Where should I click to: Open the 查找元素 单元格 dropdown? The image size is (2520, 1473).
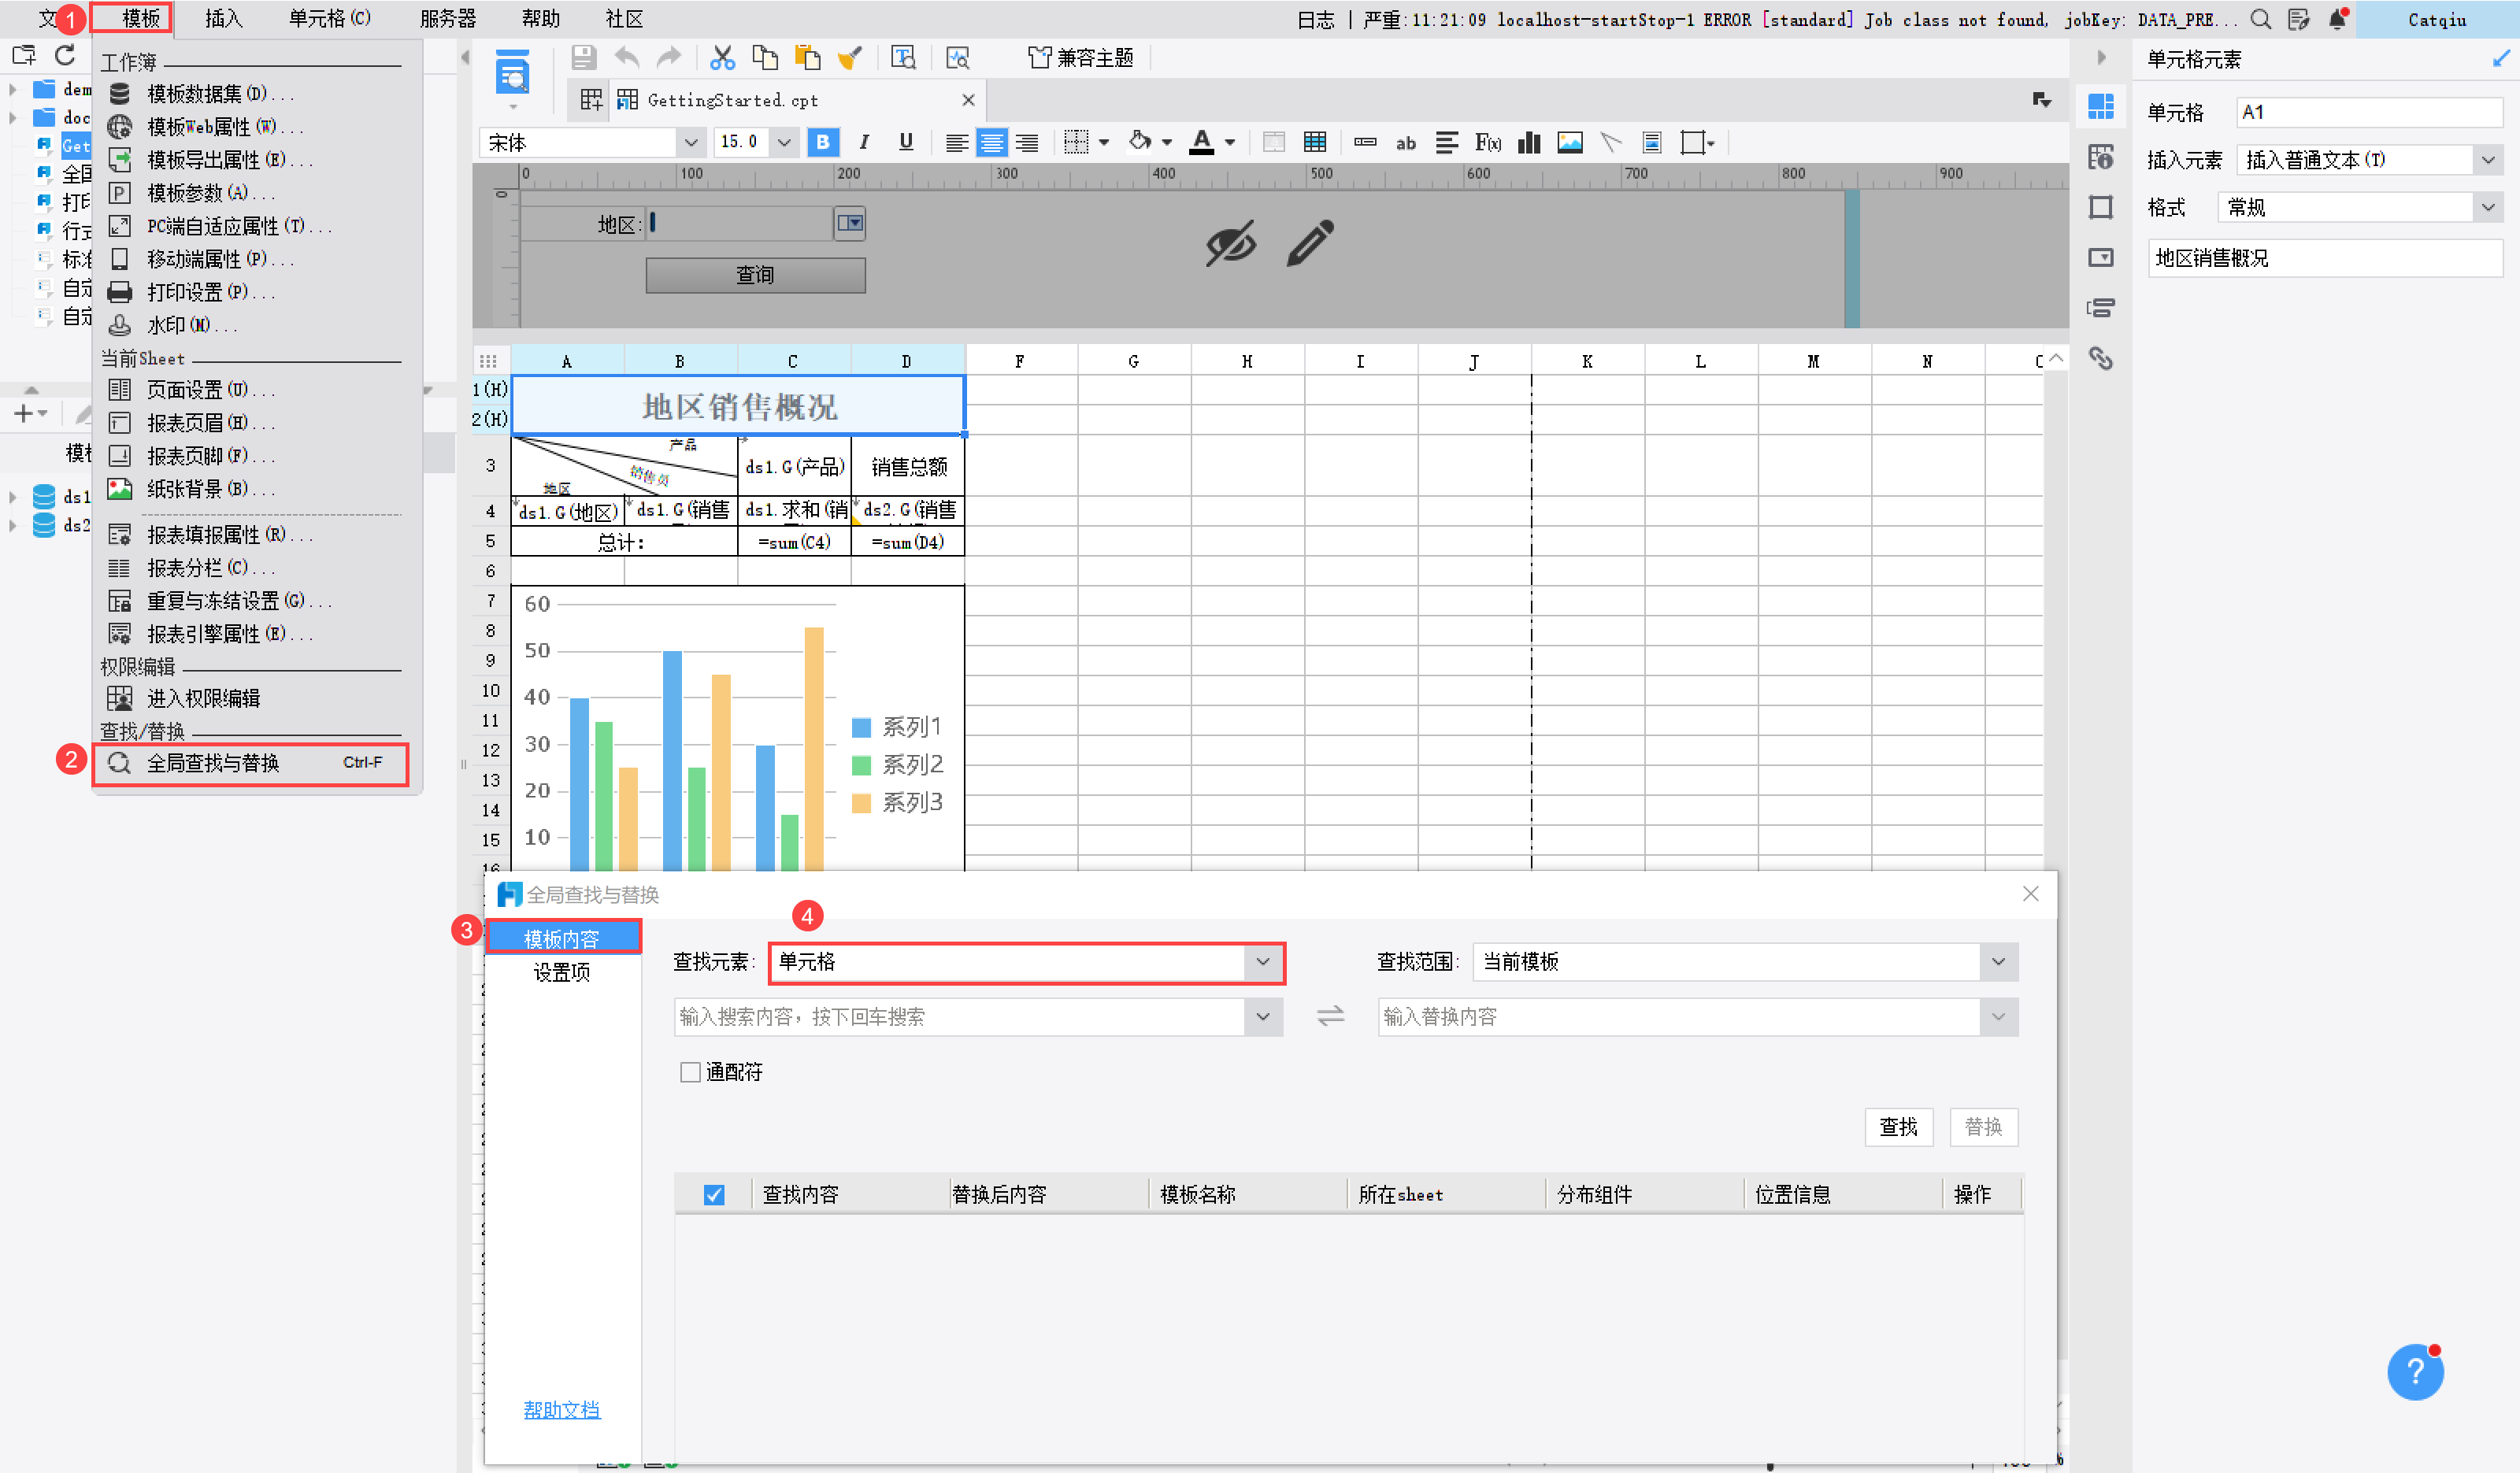pos(1262,962)
